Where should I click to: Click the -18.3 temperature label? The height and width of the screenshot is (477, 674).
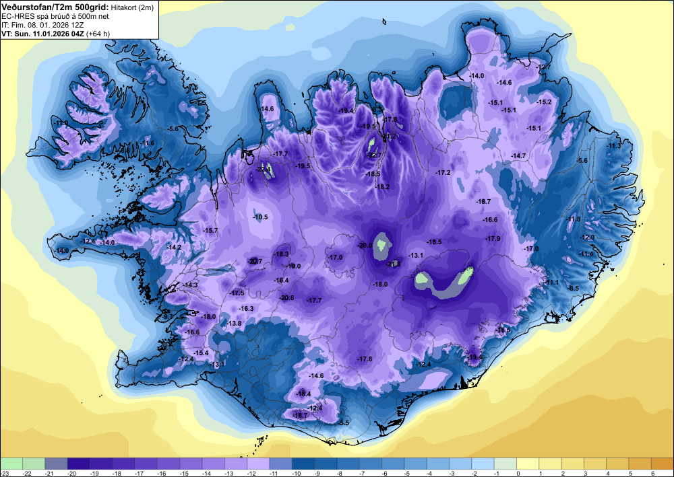point(282,254)
